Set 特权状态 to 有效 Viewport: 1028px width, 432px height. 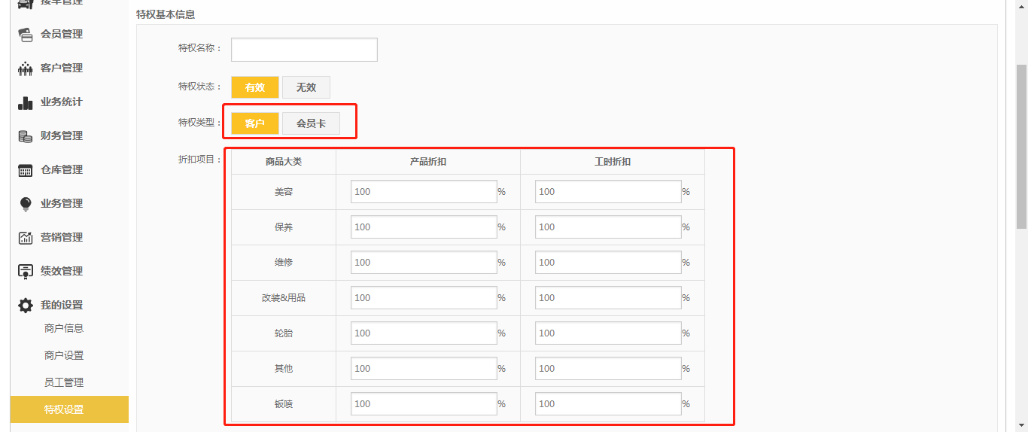click(x=255, y=87)
